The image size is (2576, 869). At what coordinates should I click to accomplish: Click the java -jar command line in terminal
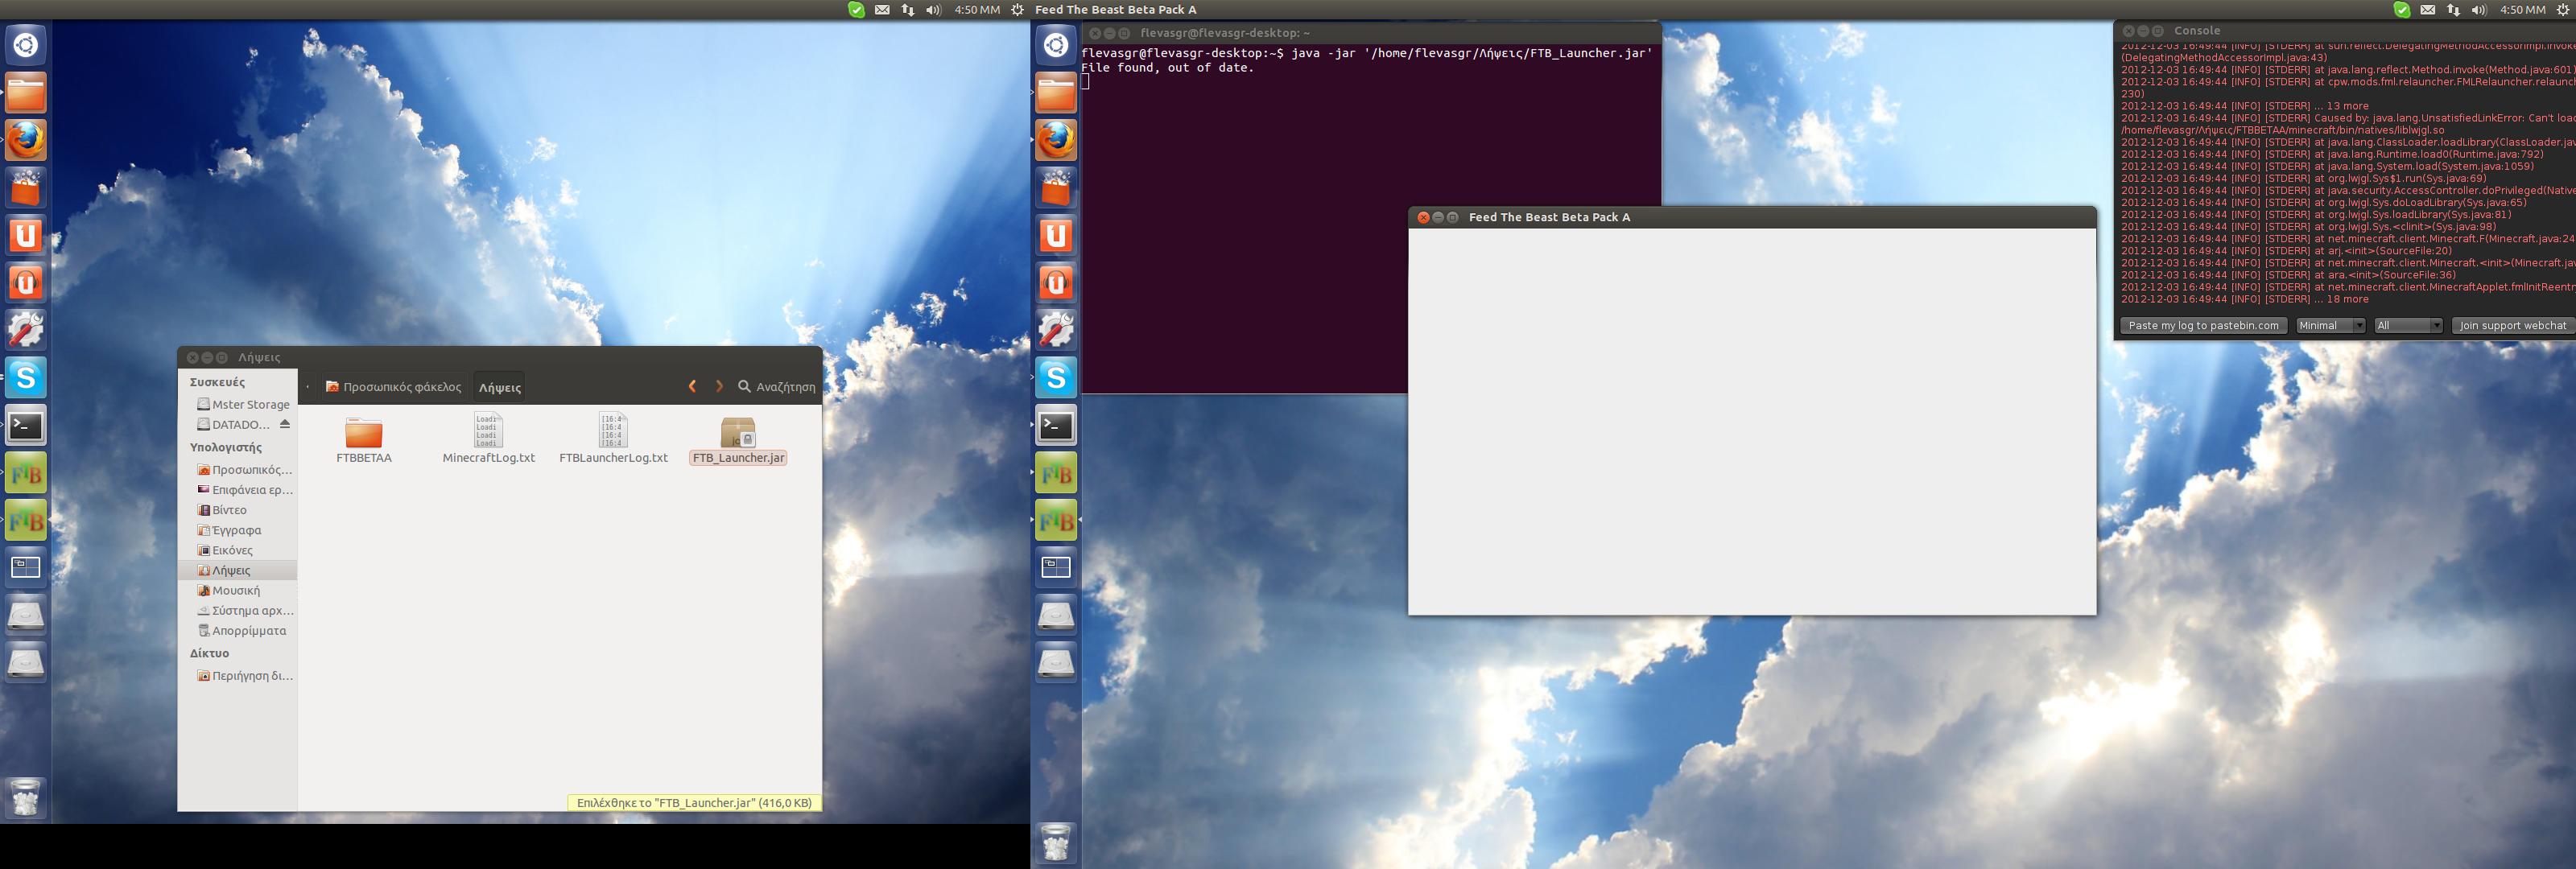point(1367,53)
